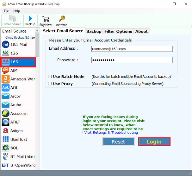This screenshot has height=176, width=192.
Task: Click the Email Source panel header
Action: pos(15,31)
